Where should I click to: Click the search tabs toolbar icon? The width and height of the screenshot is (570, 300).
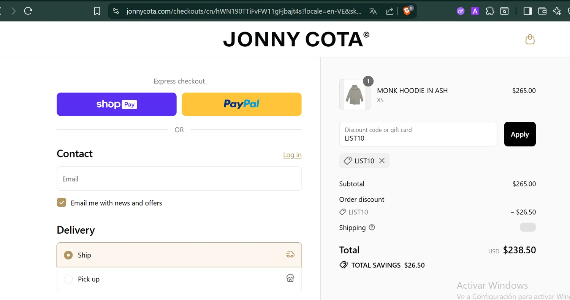504,11
